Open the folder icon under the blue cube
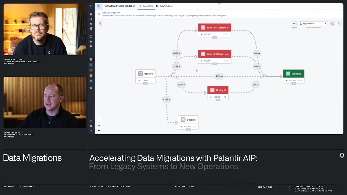 pos(91,87)
